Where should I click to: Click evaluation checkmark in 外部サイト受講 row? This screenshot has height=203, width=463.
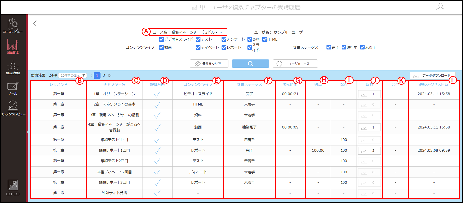coord(157,193)
